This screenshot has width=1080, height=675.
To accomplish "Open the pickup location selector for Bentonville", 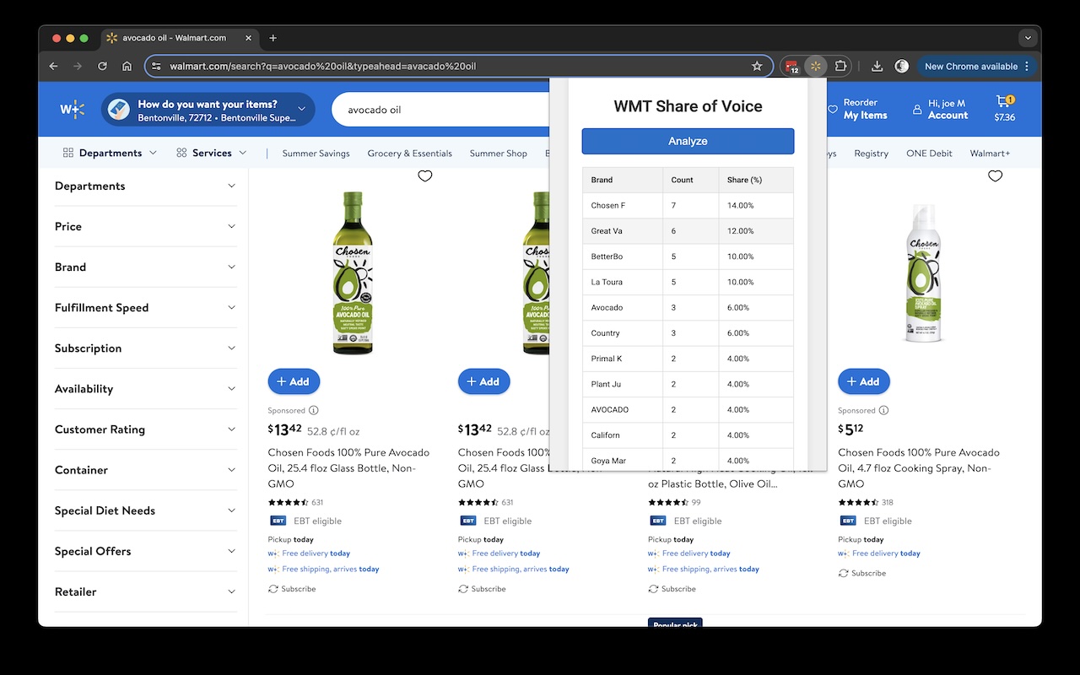I will click(208, 110).
